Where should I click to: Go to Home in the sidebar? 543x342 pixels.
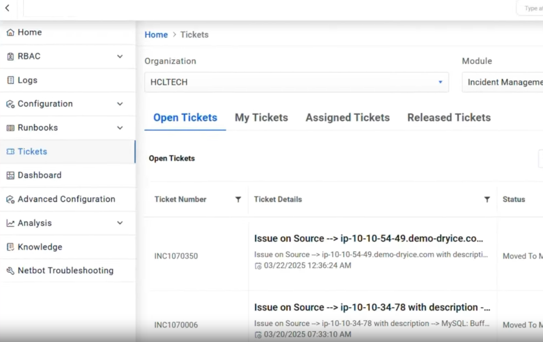68,32
